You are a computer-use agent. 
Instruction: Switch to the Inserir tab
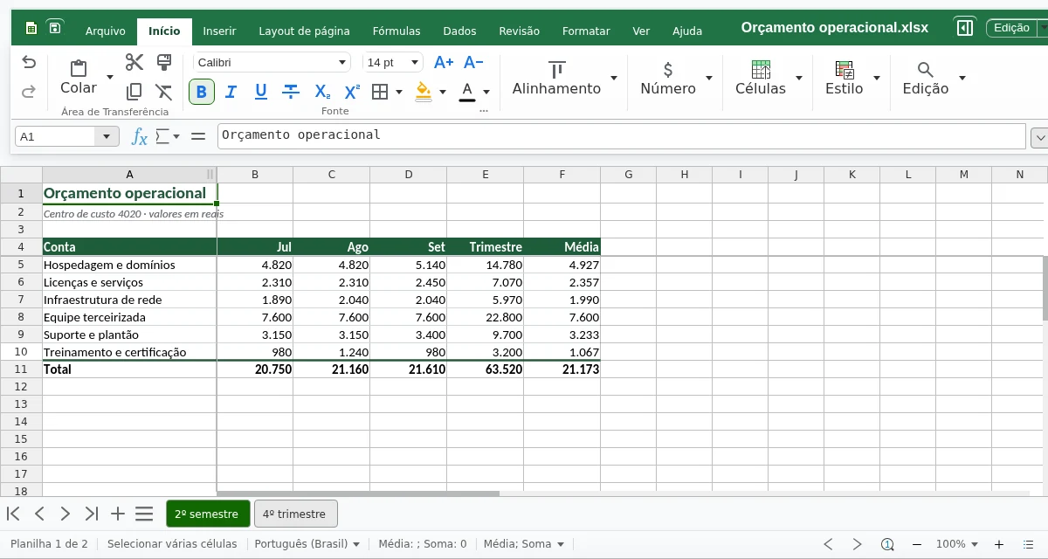[x=219, y=31]
